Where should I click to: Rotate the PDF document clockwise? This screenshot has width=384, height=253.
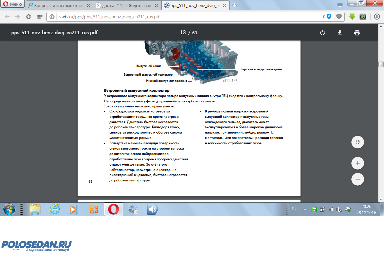point(322,33)
